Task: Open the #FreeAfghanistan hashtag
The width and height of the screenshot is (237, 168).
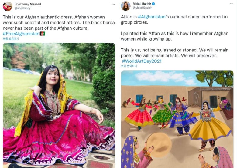Action: pos(21,34)
